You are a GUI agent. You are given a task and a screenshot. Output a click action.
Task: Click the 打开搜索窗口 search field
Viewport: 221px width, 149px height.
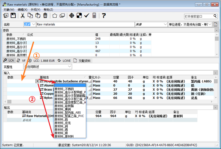tap(198, 17)
